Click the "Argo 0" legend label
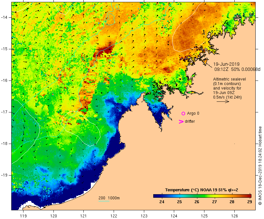Screen dimensions: 264x219 [193, 113]
